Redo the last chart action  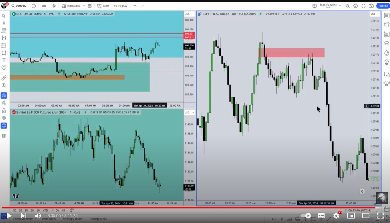click(143, 6)
